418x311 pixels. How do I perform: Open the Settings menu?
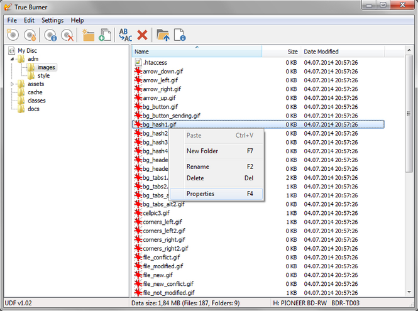pyautogui.click(x=52, y=20)
